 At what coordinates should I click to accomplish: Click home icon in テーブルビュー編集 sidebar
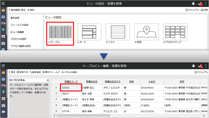tap(3, 72)
